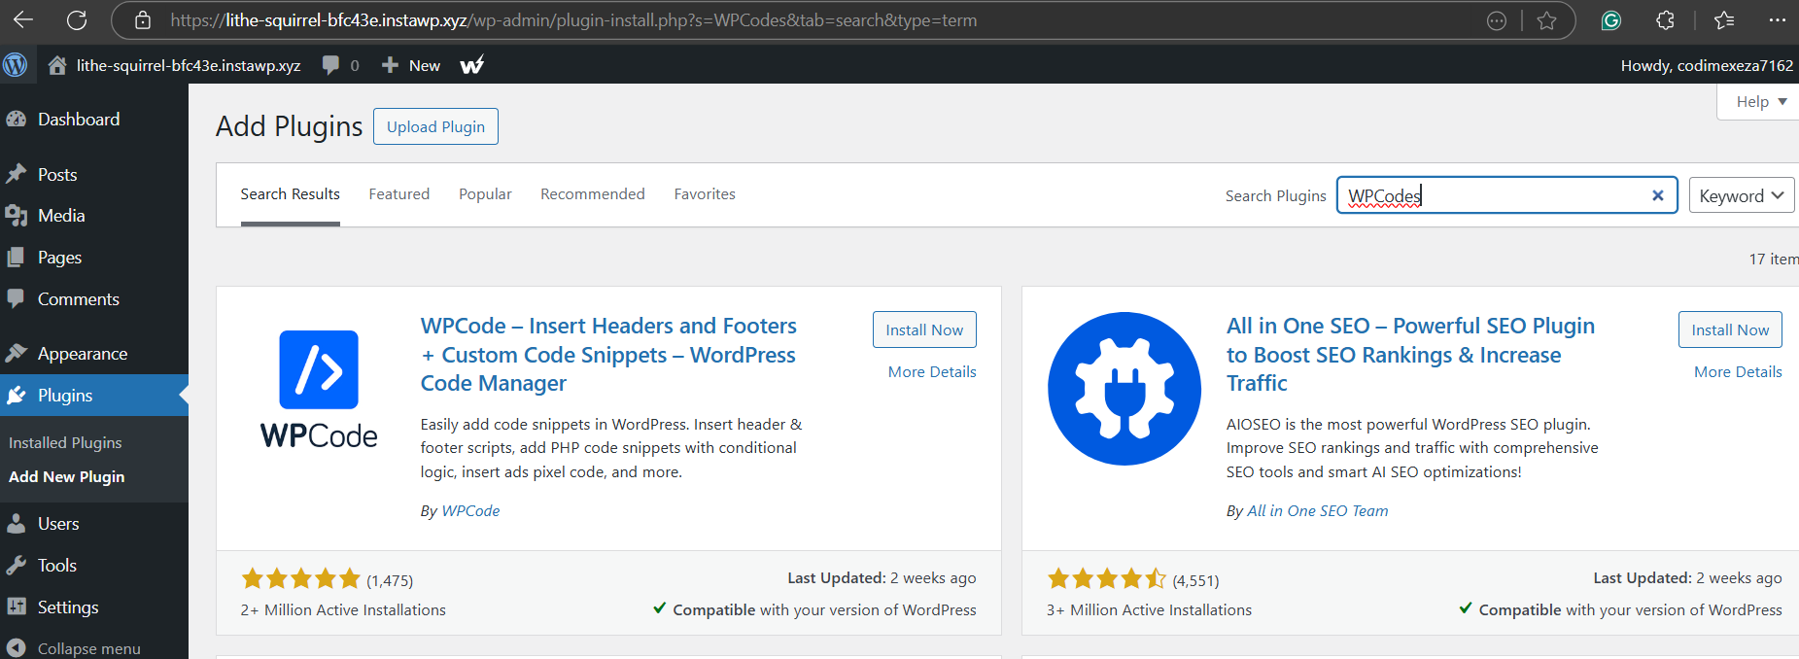Click the Comments sidebar icon
This screenshot has width=1799, height=659.
click(x=16, y=298)
